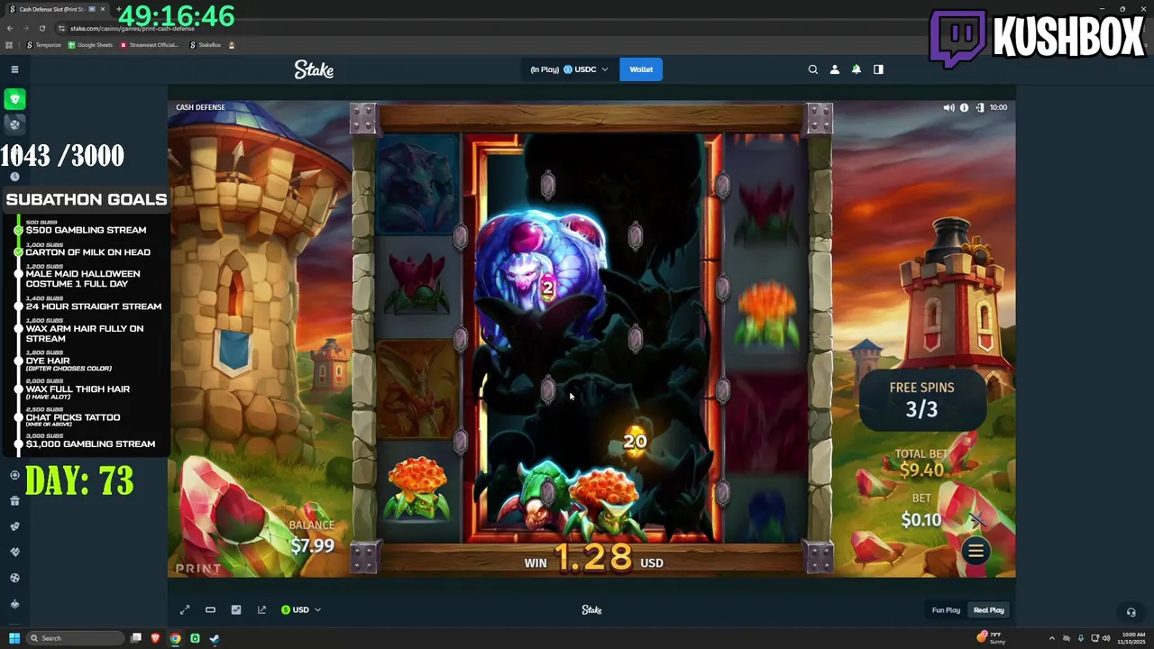Open the Google Sheets bookmark
This screenshot has height=649, width=1154.
click(90, 45)
